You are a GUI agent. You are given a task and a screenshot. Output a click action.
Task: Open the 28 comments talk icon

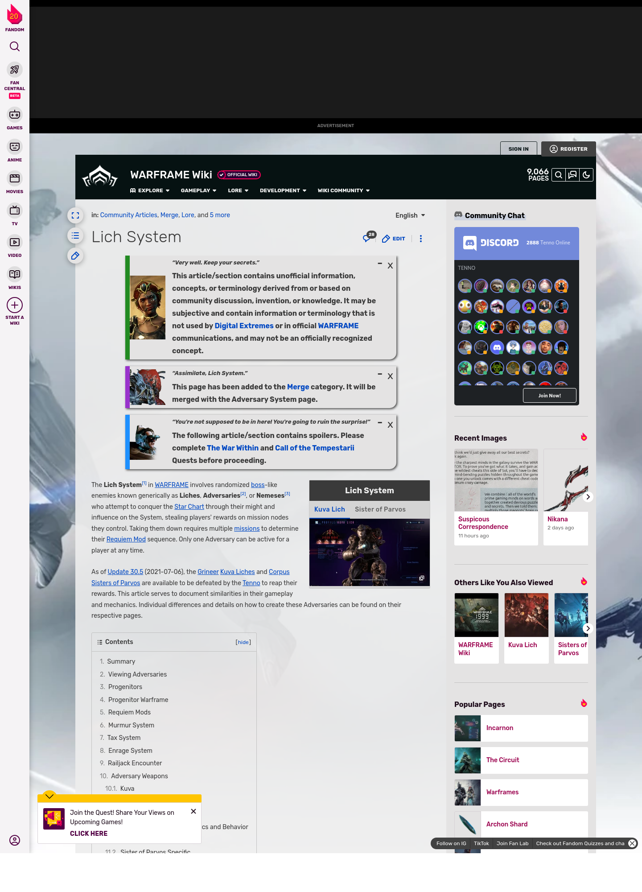(368, 237)
